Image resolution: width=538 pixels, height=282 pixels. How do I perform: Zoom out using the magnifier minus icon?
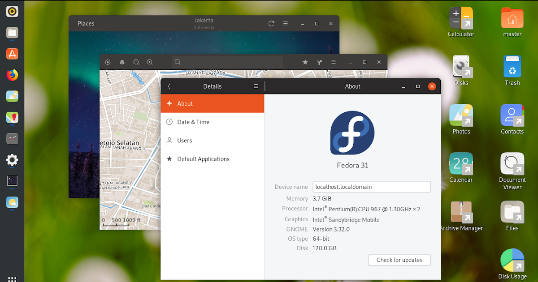tap(136, 62)
